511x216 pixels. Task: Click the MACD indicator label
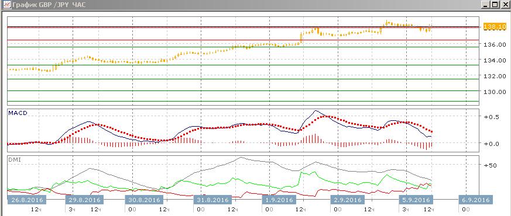point(18,113)
